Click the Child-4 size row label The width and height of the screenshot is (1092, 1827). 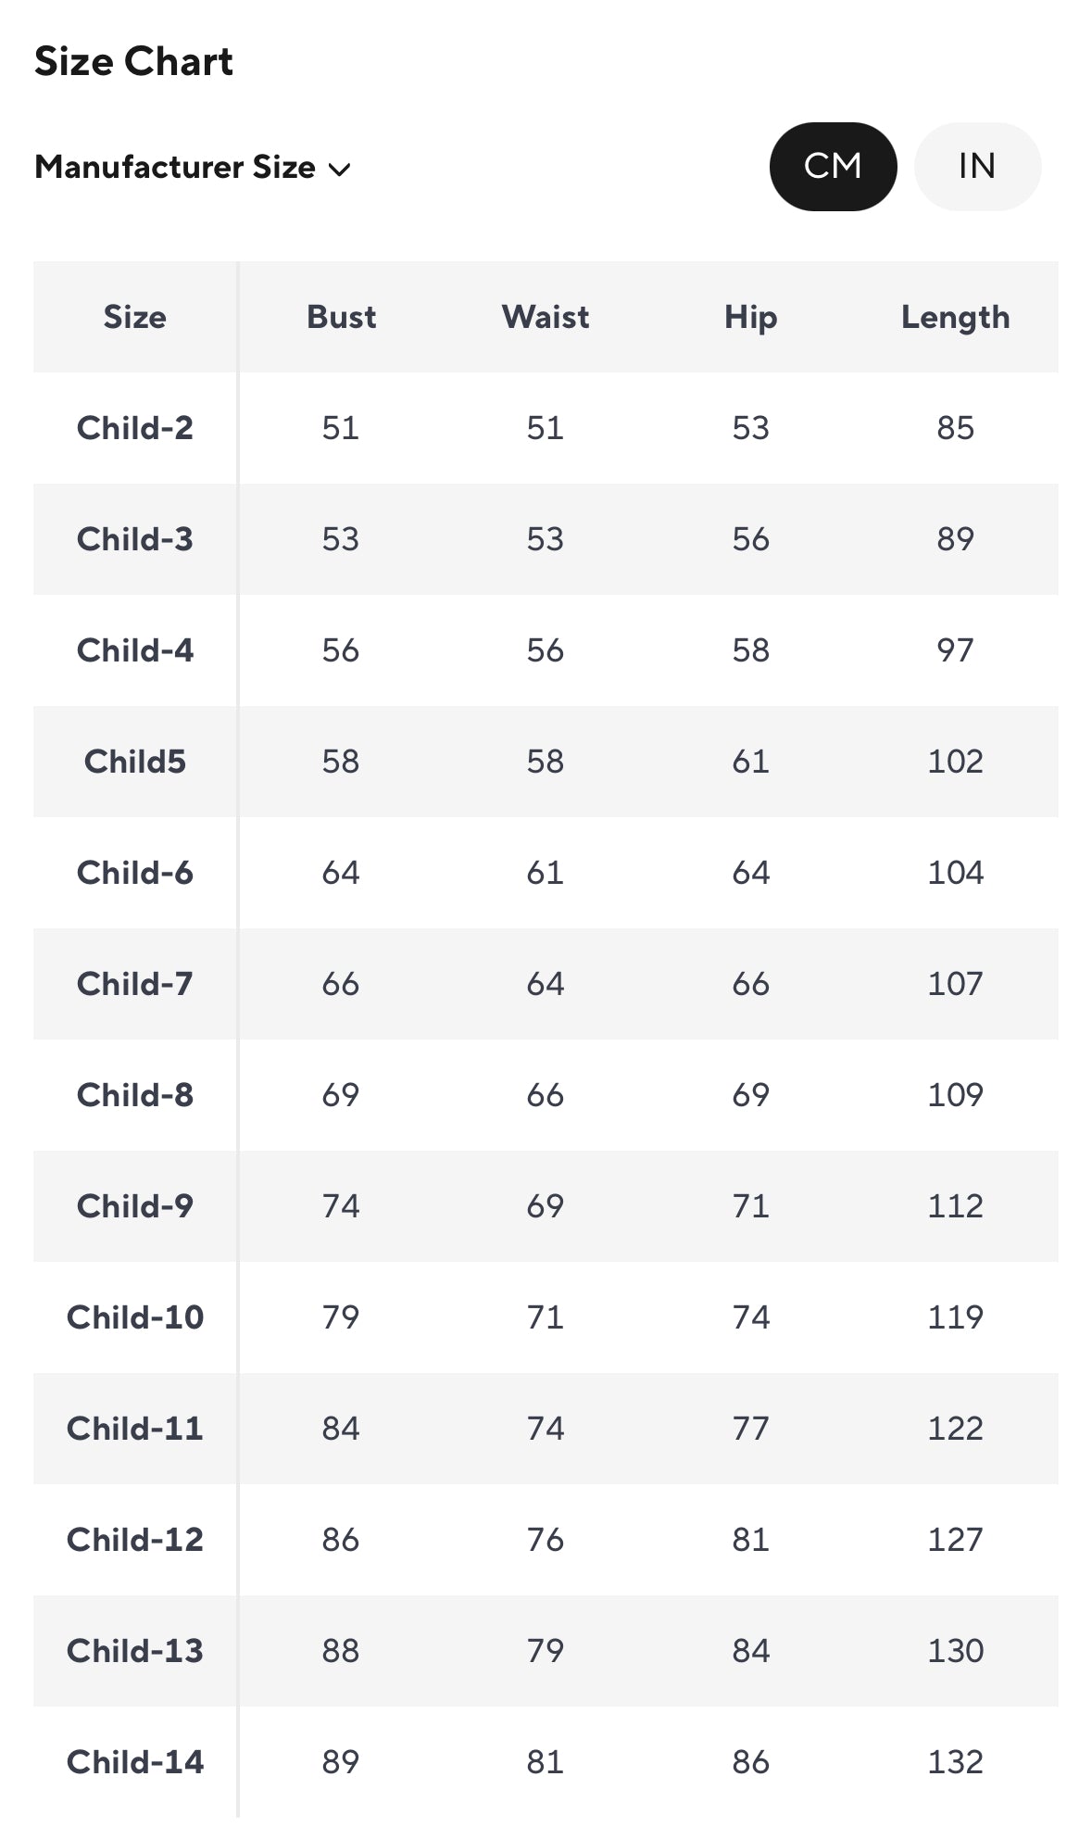click(135, 650)
